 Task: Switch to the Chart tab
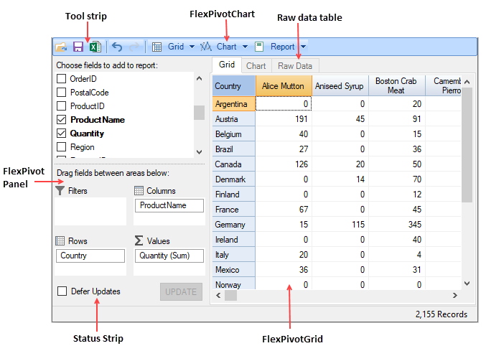(256, 65)
